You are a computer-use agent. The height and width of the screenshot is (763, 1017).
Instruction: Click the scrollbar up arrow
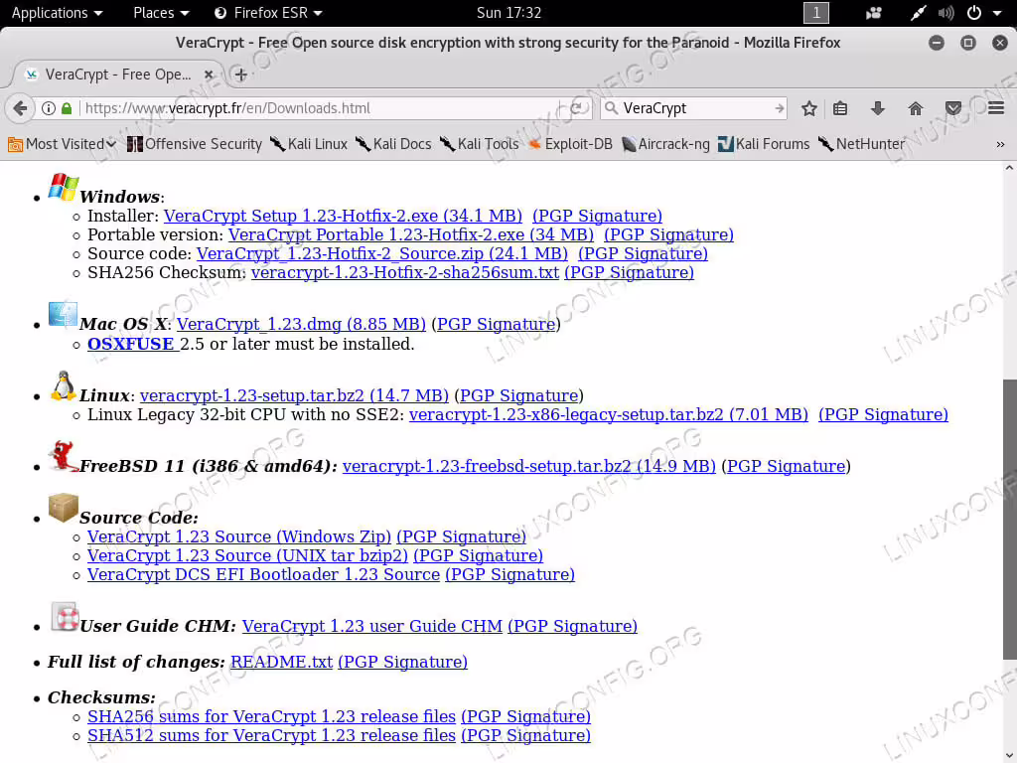pyautogui.click(x=1009, y=168)
